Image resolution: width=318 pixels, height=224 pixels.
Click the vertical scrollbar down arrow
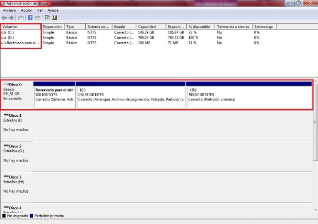pyautogui.click(x=316, y=210)
